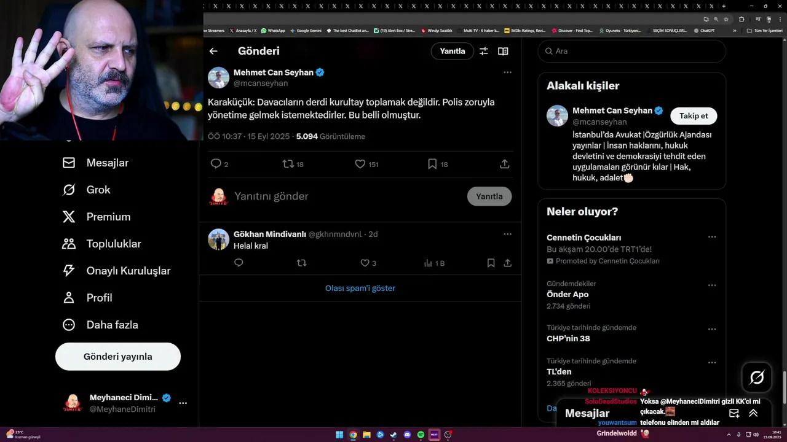Open options for Cennetin Çocukları trend
The width and height of the screenshot is (787, 442).
[x=711, y=237]
